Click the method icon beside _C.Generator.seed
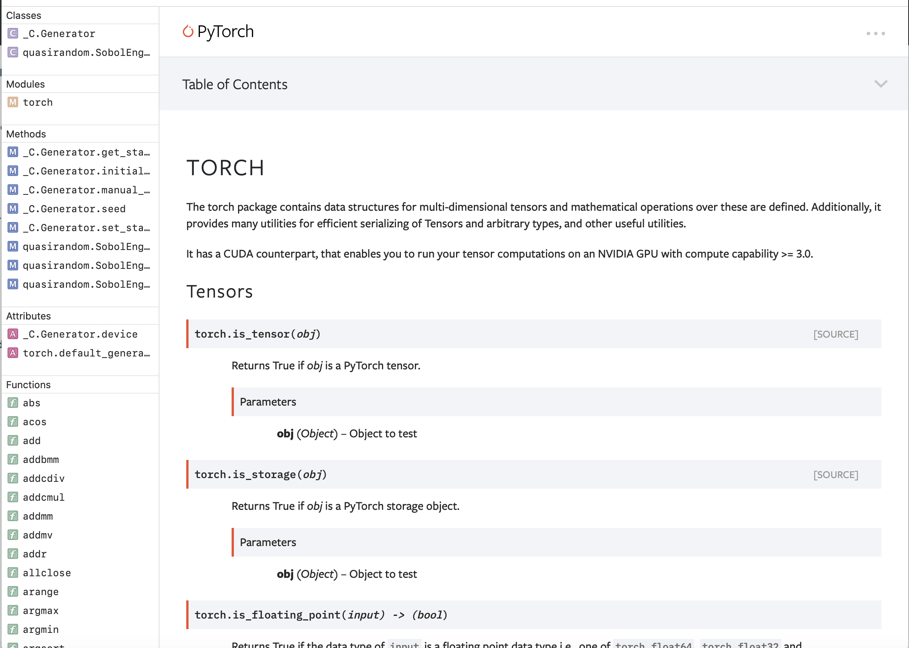 point(12,208)
